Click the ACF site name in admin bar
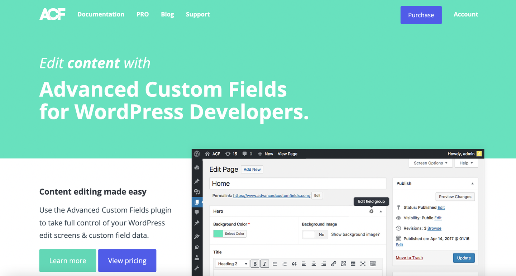The width and height of the screenshot is (516, 276). (x=216, y=154)
